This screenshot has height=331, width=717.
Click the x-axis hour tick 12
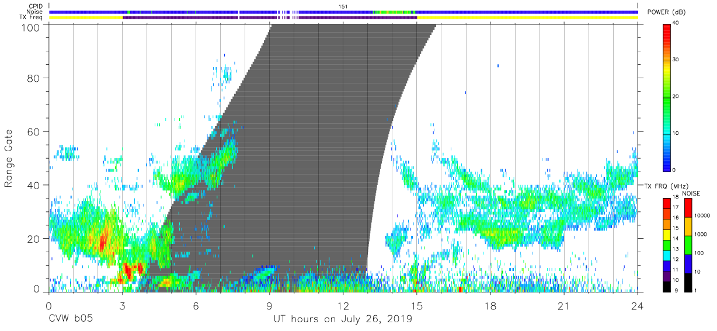point(343,306)
